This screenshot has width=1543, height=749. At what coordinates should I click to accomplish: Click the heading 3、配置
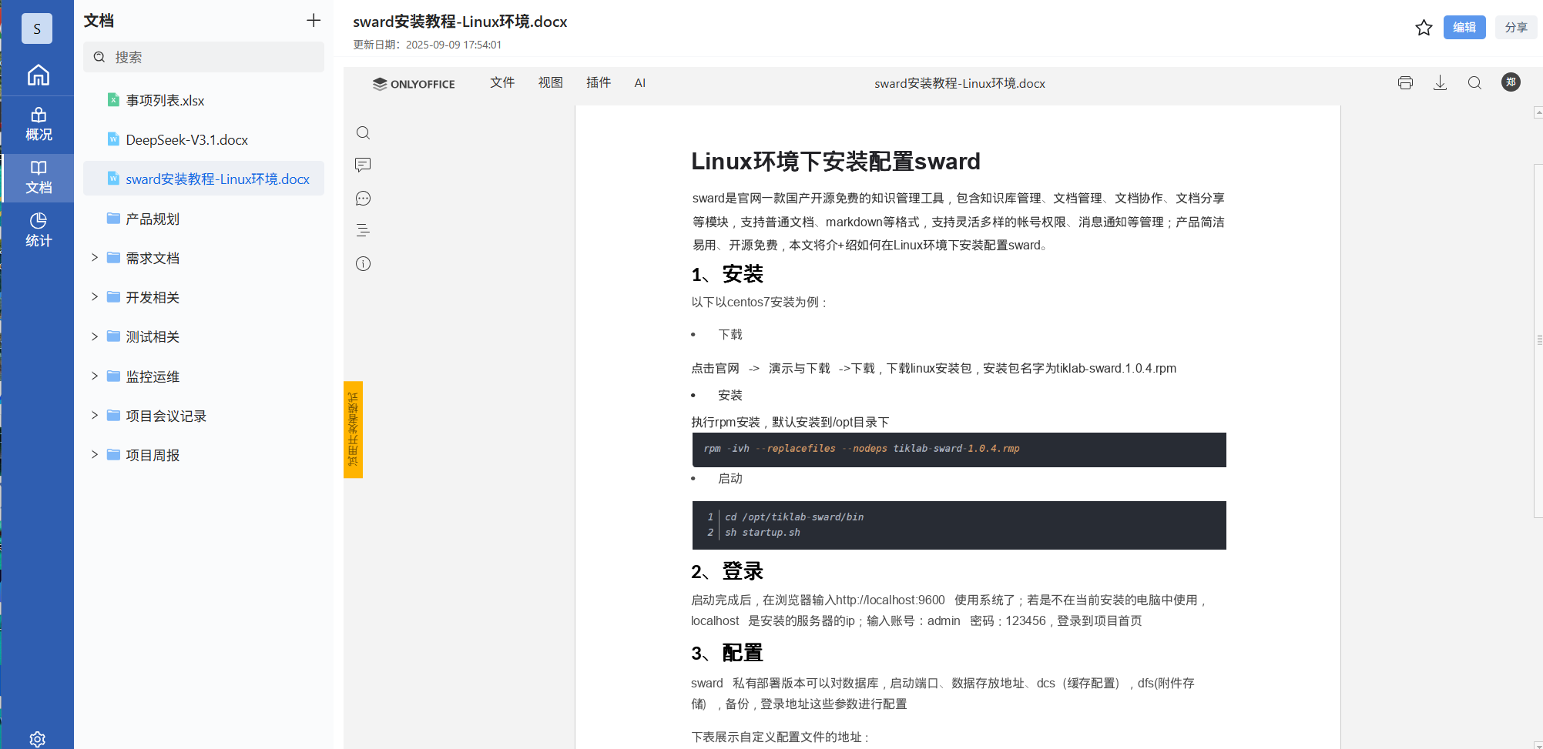(x=726, y=653)
